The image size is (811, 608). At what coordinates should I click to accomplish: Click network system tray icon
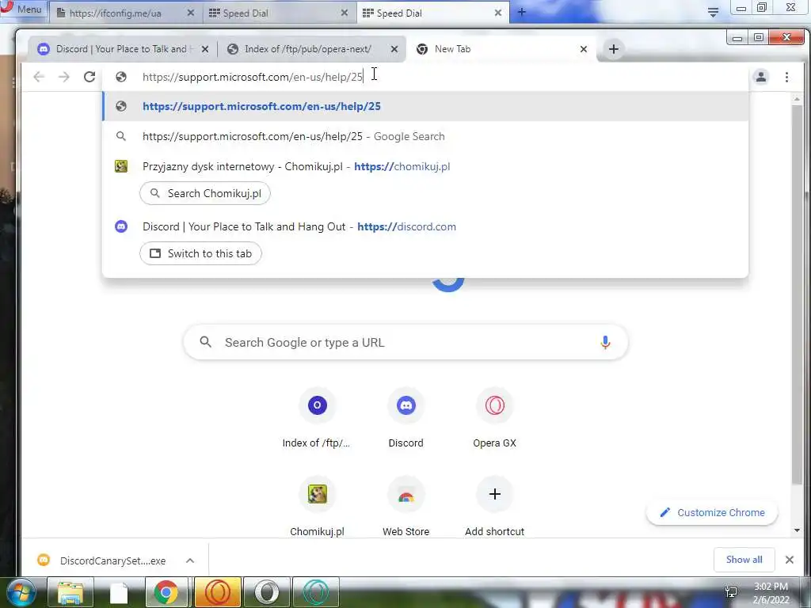pyautogui.click(x=731, y=592)
